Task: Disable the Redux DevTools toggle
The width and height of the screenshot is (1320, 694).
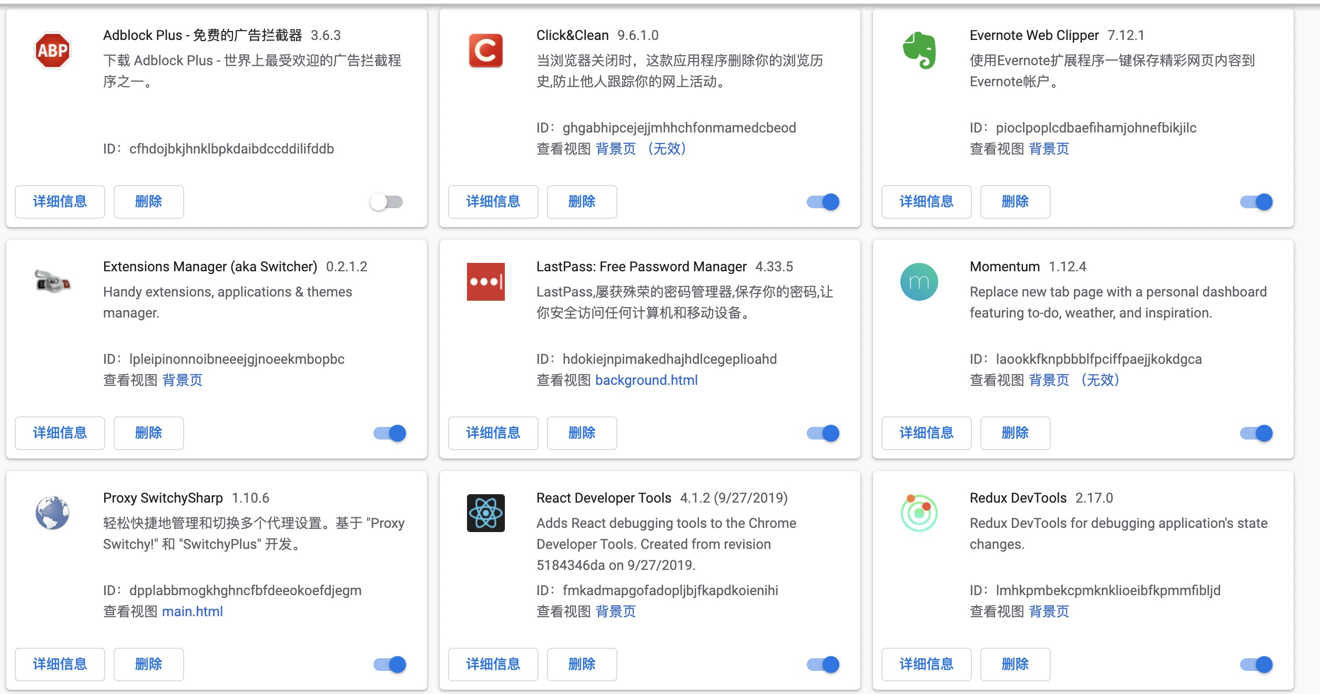Action: [x=1256, y=665]
